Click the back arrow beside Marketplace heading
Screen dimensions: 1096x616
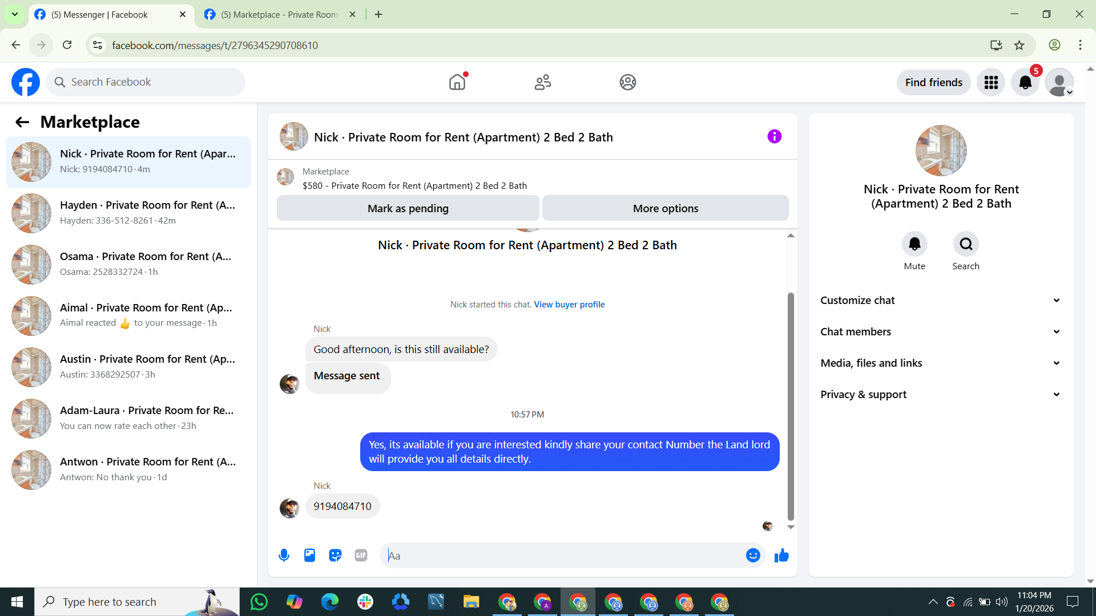coord(22,122)
